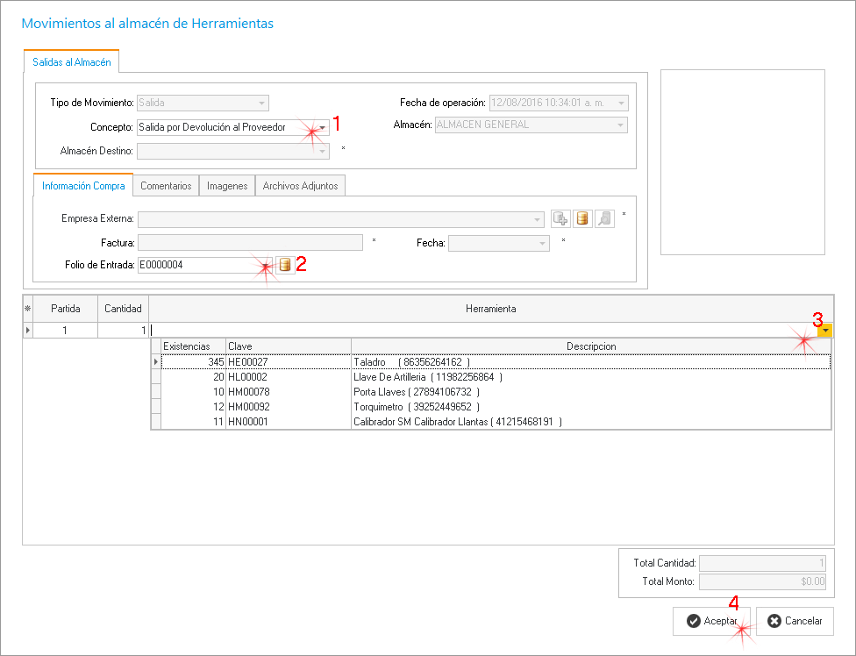The image size is (856, 656).
Task: Click database icon next to Folio de Entrada
Action: tap(284, 264)
